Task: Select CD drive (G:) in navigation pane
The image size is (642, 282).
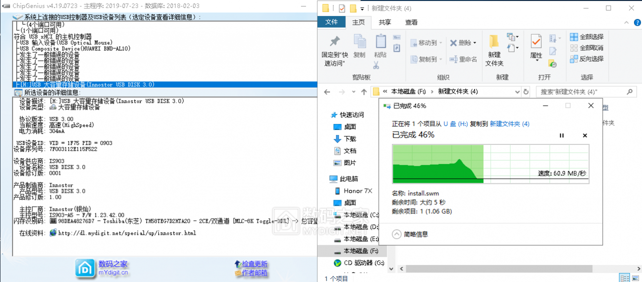Action: point(359,263)
